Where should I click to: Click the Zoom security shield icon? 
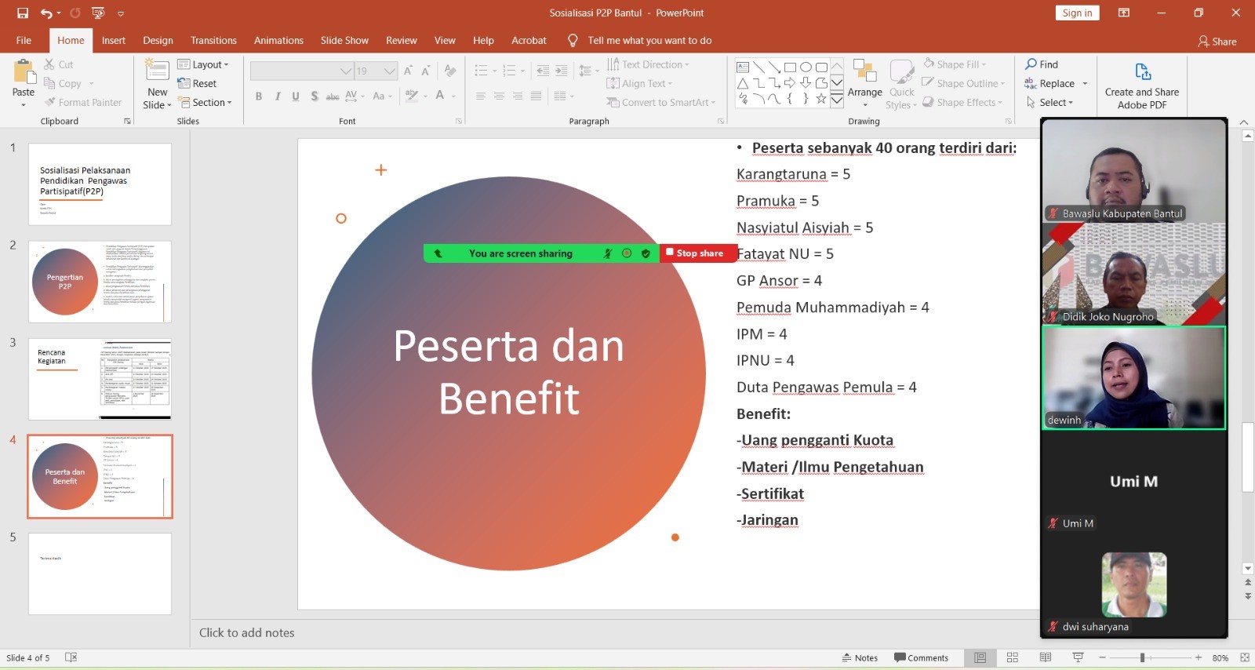[646, 253]
